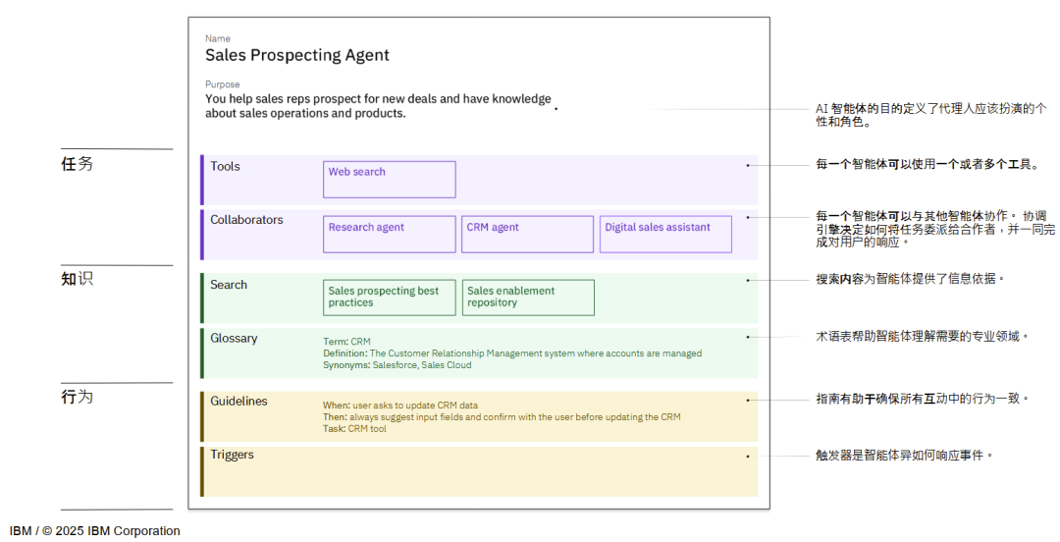Click the annotation about 与其他智能体协作

(x=935, y=229)
